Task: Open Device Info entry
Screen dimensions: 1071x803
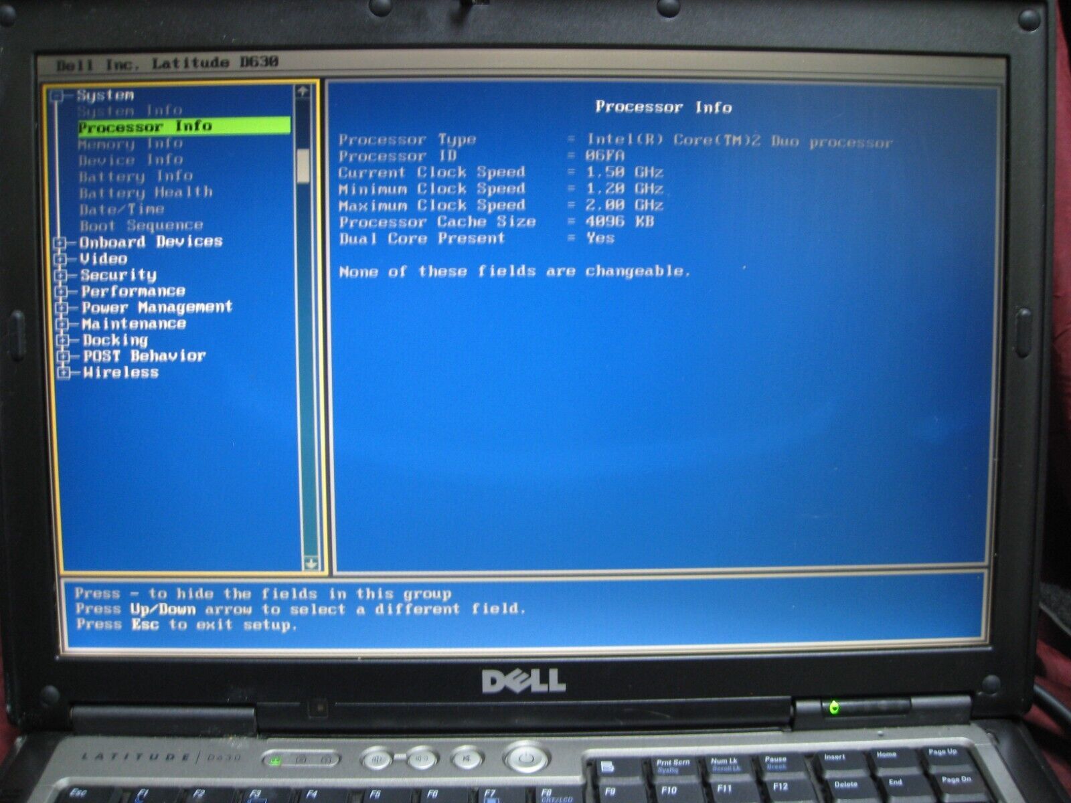Action: 131,160
